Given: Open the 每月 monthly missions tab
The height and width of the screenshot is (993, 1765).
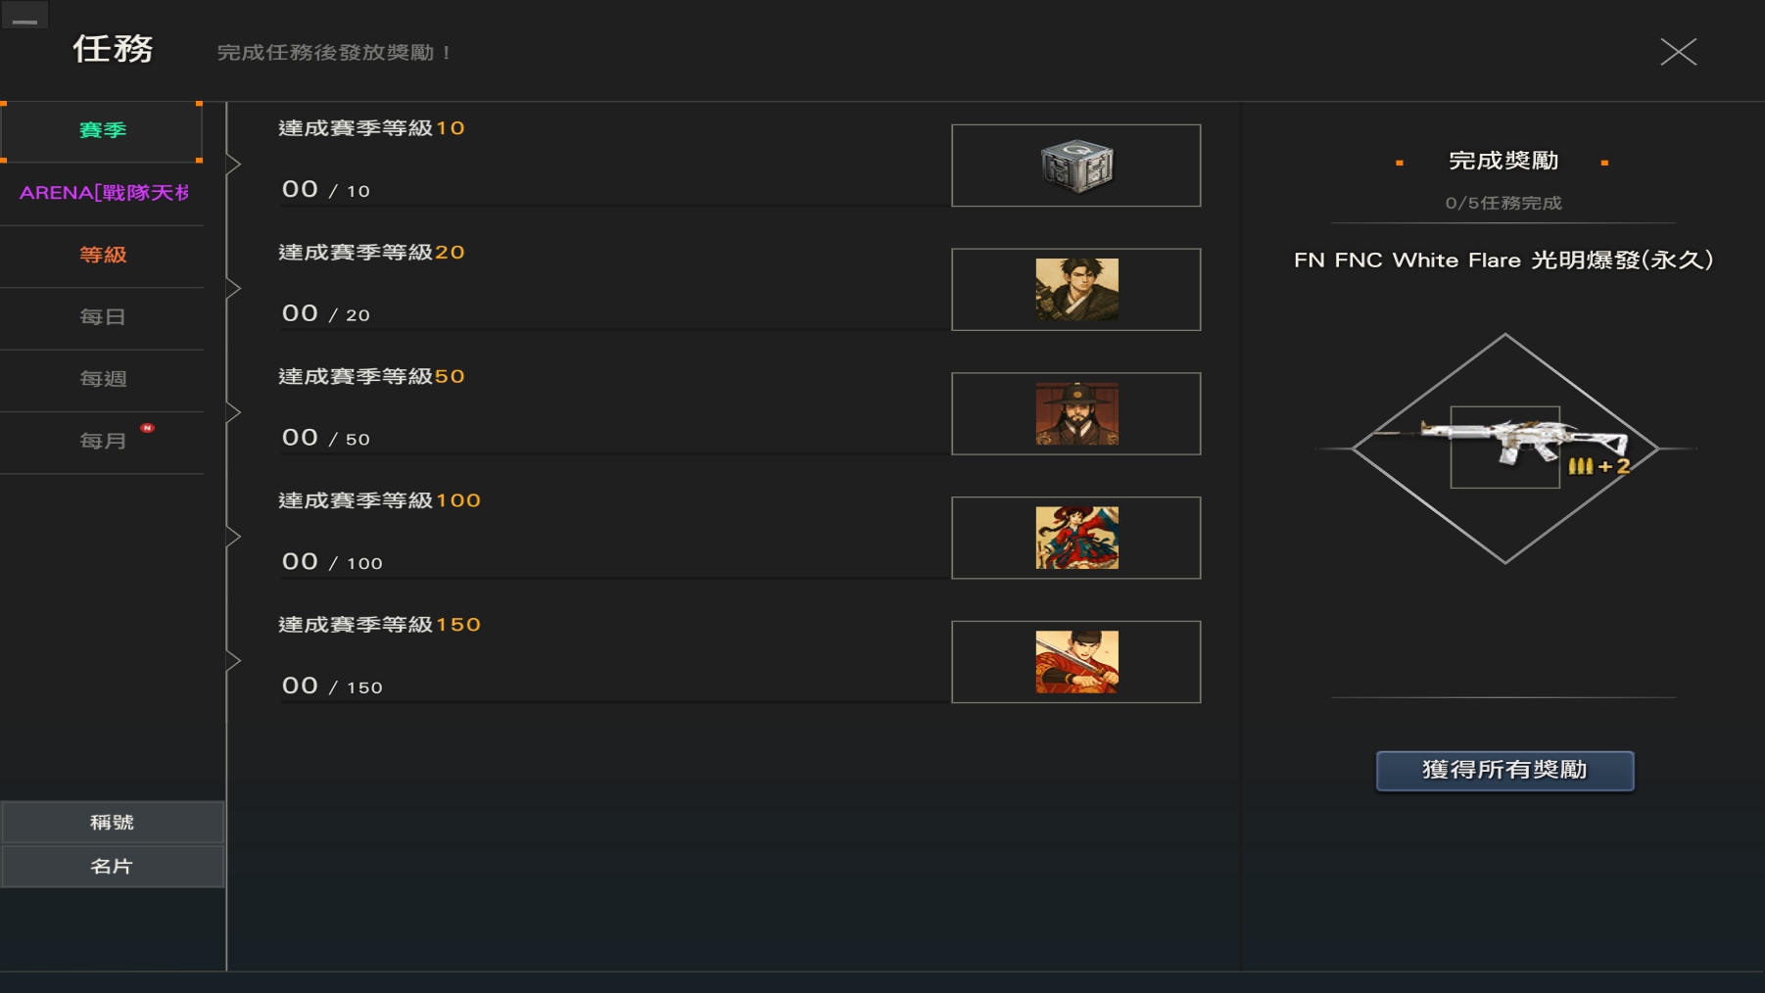Looking at the screenshot, I should [x=102, y=442].
